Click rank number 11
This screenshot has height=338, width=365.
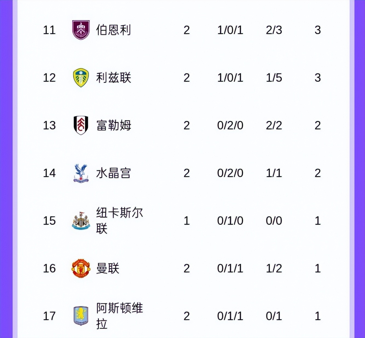tap(49, 30)
